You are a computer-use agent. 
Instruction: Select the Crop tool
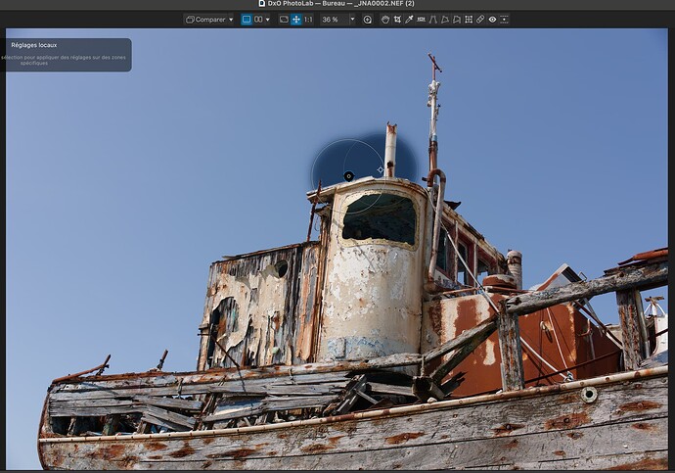(x=397, y=20)
